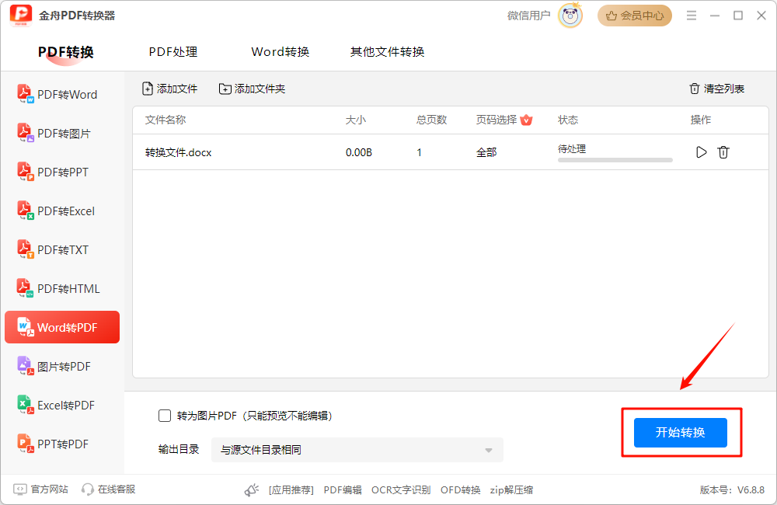Click the panda user avatar
Viewport: 777px width, 505px height.
[x=570, y=16]
